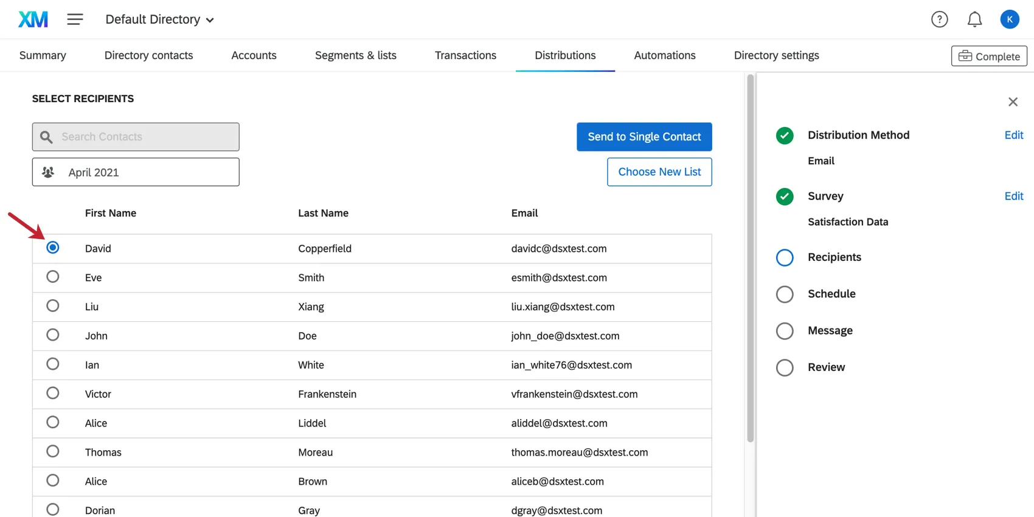The width and height of the screenshot is (1034, 517).
Task: Select the Eve Smith radio button
Action: coord(53,277)
